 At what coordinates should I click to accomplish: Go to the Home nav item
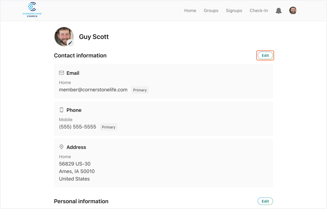coord(190,11)
